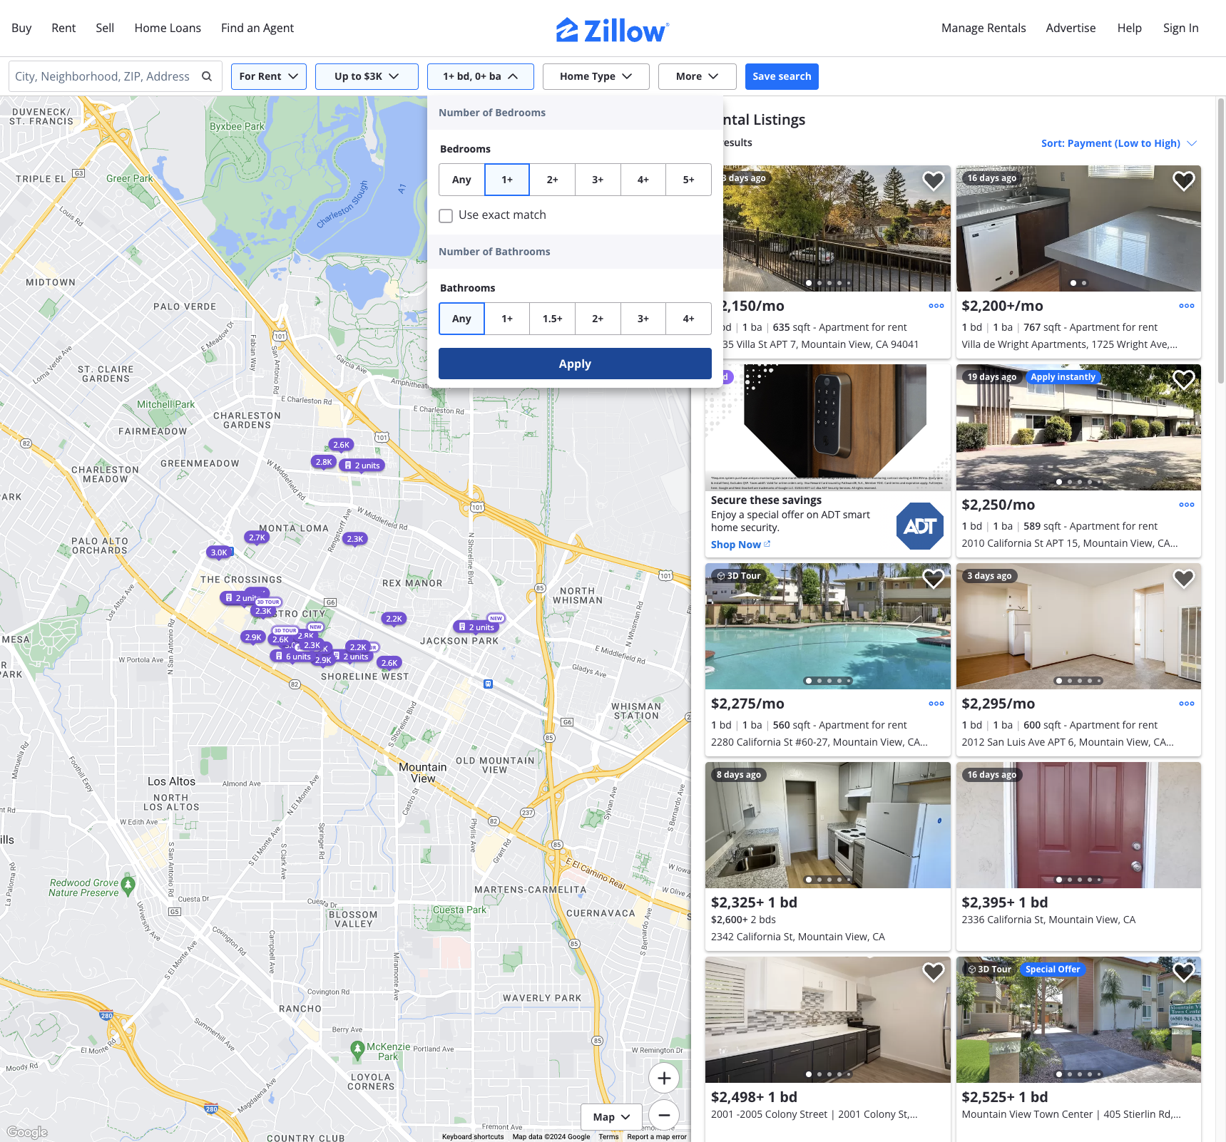Open more options for $2,250/mo listing
This screenshot has height=1142, width=1226.
click(1186, 505)
